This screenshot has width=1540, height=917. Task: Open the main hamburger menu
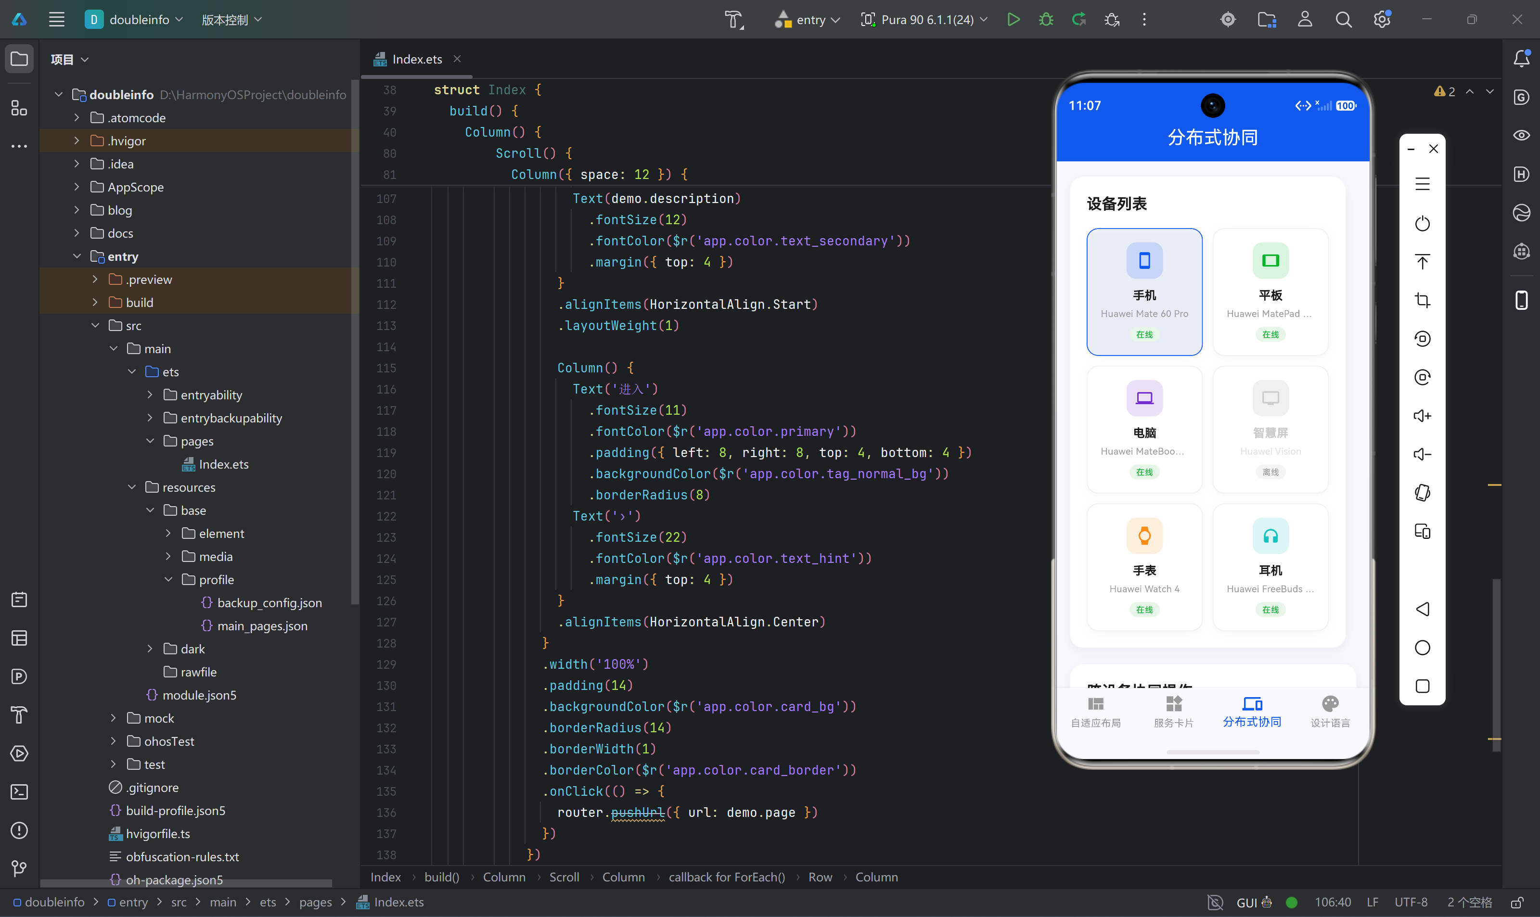coord(56,19)
